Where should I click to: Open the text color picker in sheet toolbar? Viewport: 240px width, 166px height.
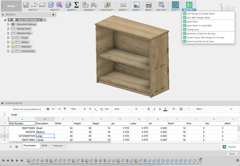click(165, 109)
